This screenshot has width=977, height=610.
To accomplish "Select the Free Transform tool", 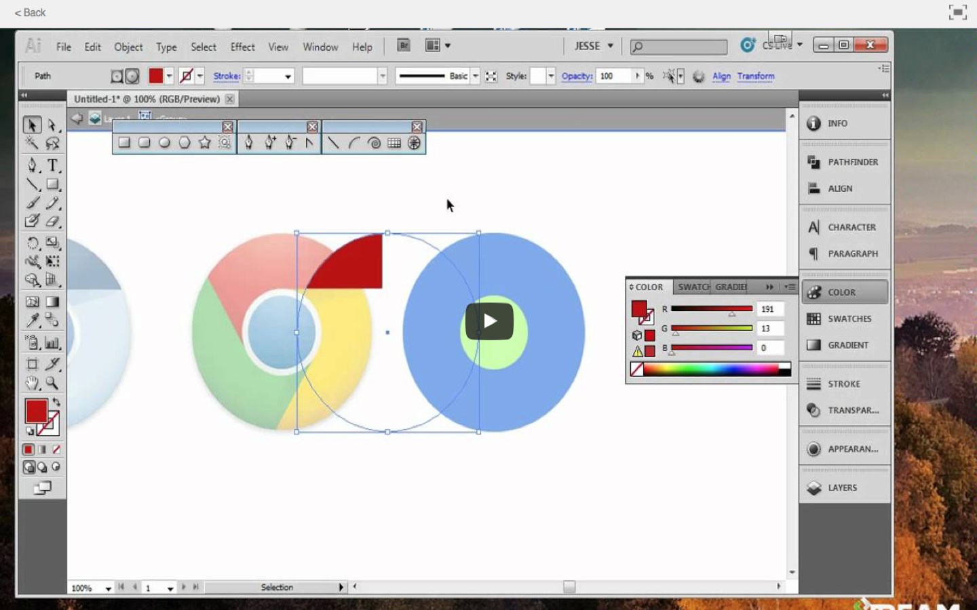I will pyautogui.click(x=52, y=262).
